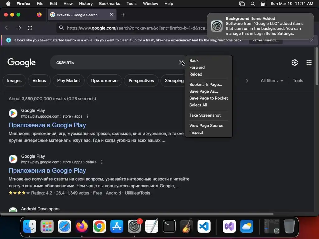Open Control Center in the menu bar
The image size is (319, 239).
(263, 4)
